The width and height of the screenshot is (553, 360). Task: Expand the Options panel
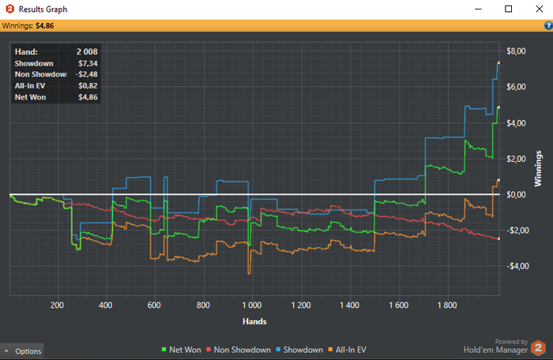(x=22, y=351)
